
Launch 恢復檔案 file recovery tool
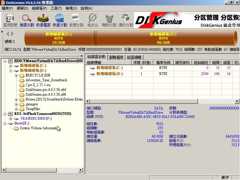43,20
